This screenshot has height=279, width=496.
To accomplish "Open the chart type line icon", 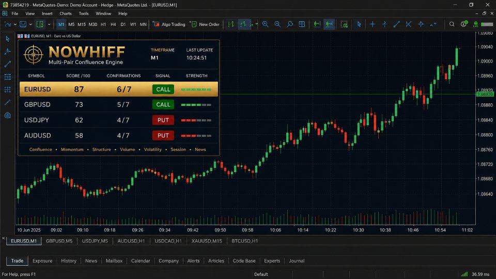I will tap(8, 24).
